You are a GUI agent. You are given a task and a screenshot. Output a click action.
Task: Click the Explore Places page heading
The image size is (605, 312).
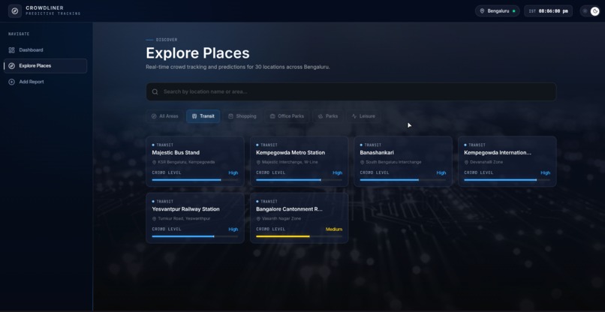point(197,53)
